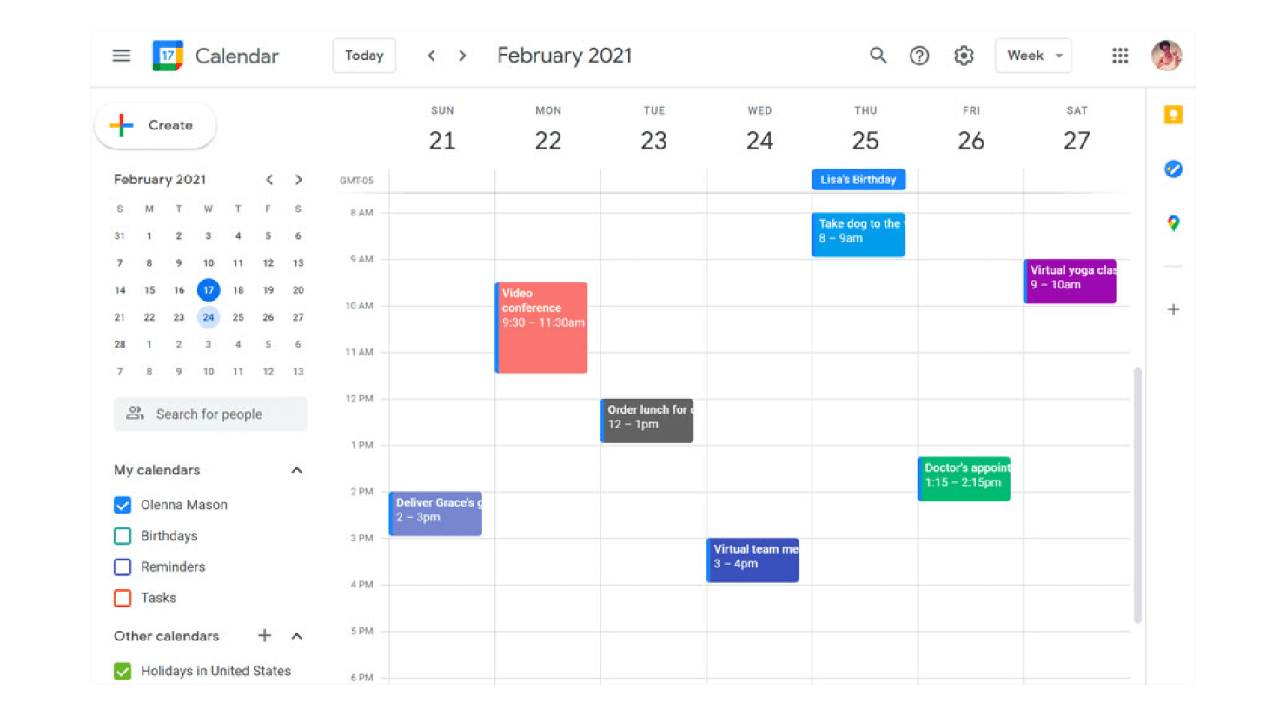Add other calendars with plus icon
Viewport: 1286px width, 716px height.
[x=265, y=636]
